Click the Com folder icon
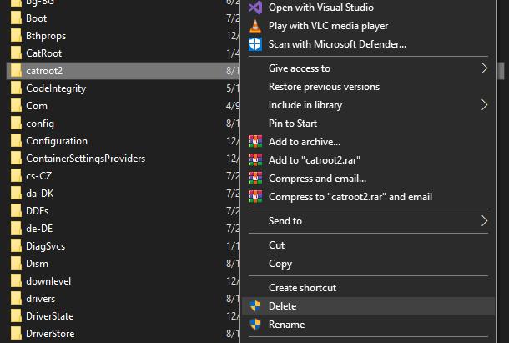 point(16,106)
